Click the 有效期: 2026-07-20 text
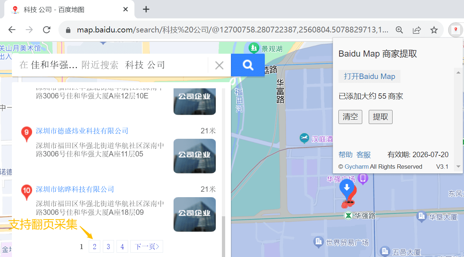This screenshot has width=464, height=257. 418,155
